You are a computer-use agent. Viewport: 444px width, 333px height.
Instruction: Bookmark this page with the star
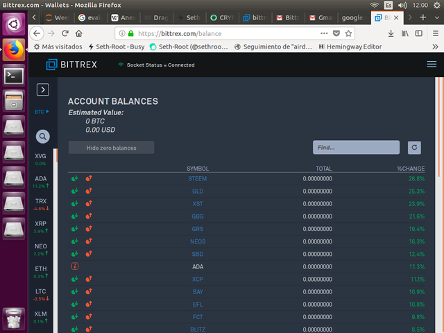point(348,33)
